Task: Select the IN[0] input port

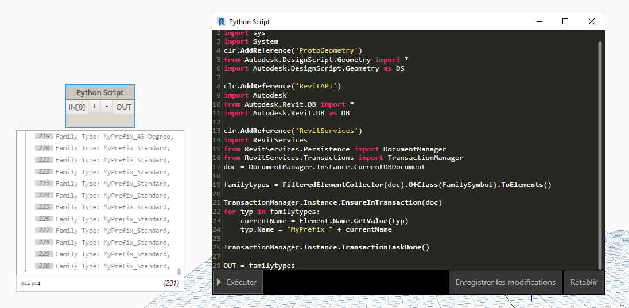Action: pos(77,107)
